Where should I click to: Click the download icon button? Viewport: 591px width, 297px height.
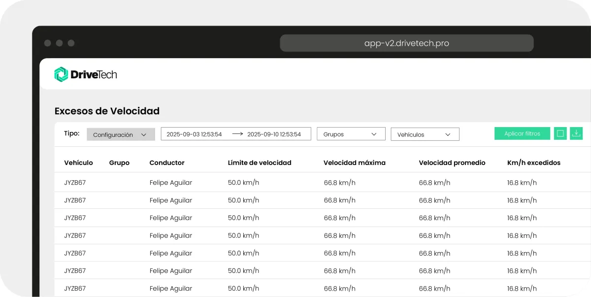click(576, 133)
